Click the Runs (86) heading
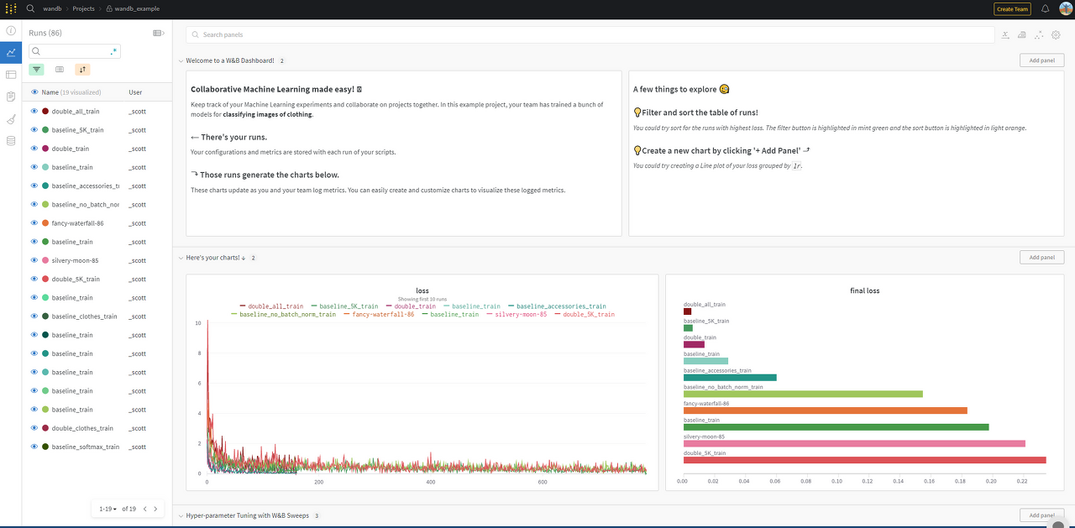The image size is (1075, 528). click(45, 33)
